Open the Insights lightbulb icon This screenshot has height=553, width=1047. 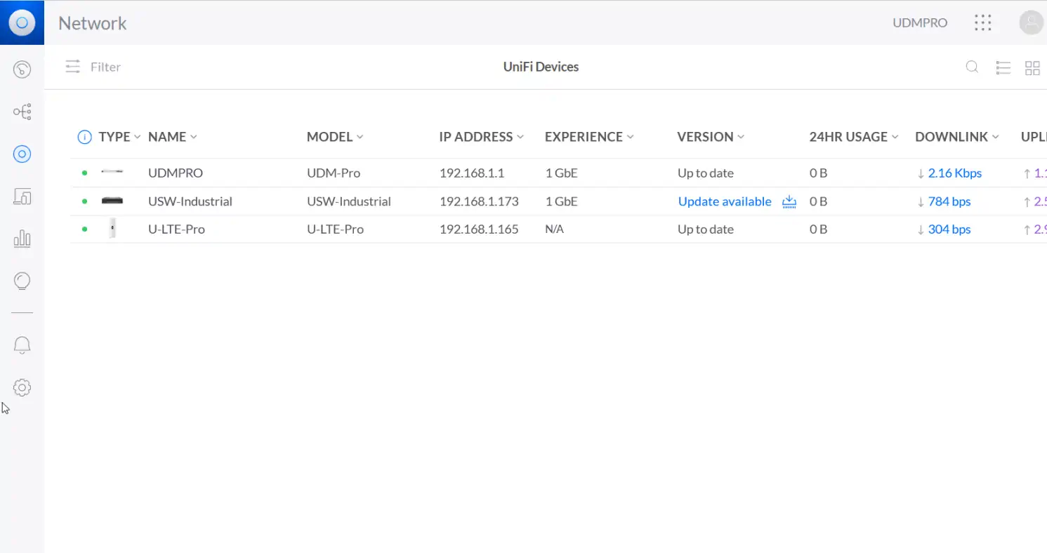coord(22,281)
